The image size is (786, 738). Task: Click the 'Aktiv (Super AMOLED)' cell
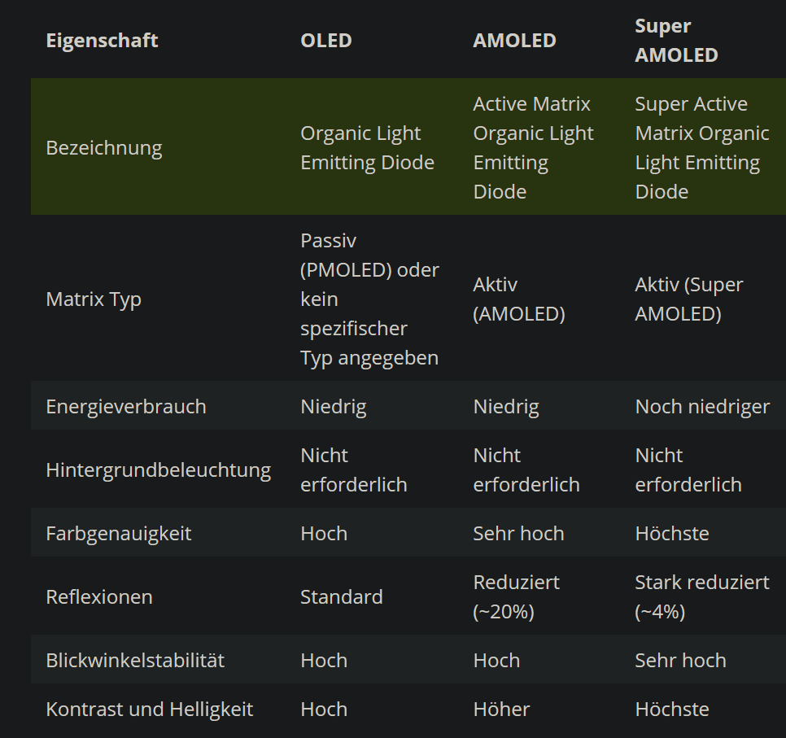(x=688, y=299)
